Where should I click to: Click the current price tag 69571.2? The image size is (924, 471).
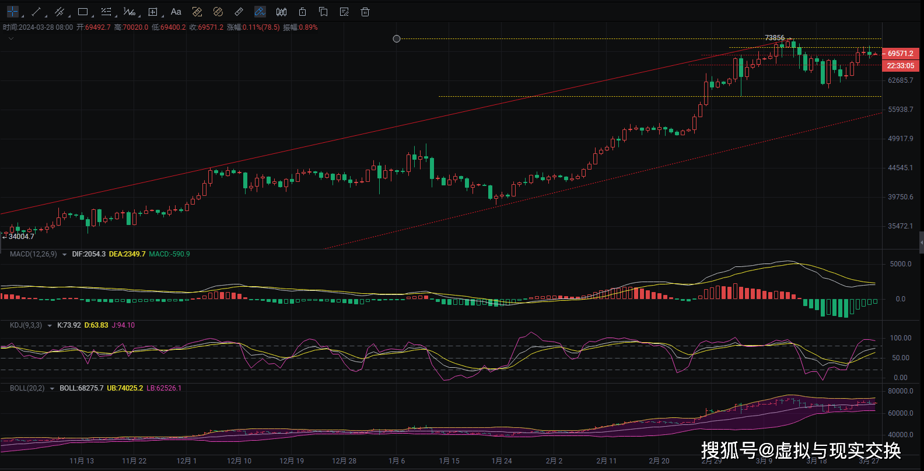[900, 53]
